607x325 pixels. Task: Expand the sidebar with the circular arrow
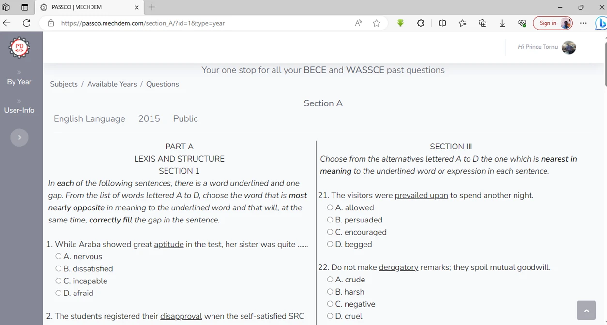click(19, 137)
